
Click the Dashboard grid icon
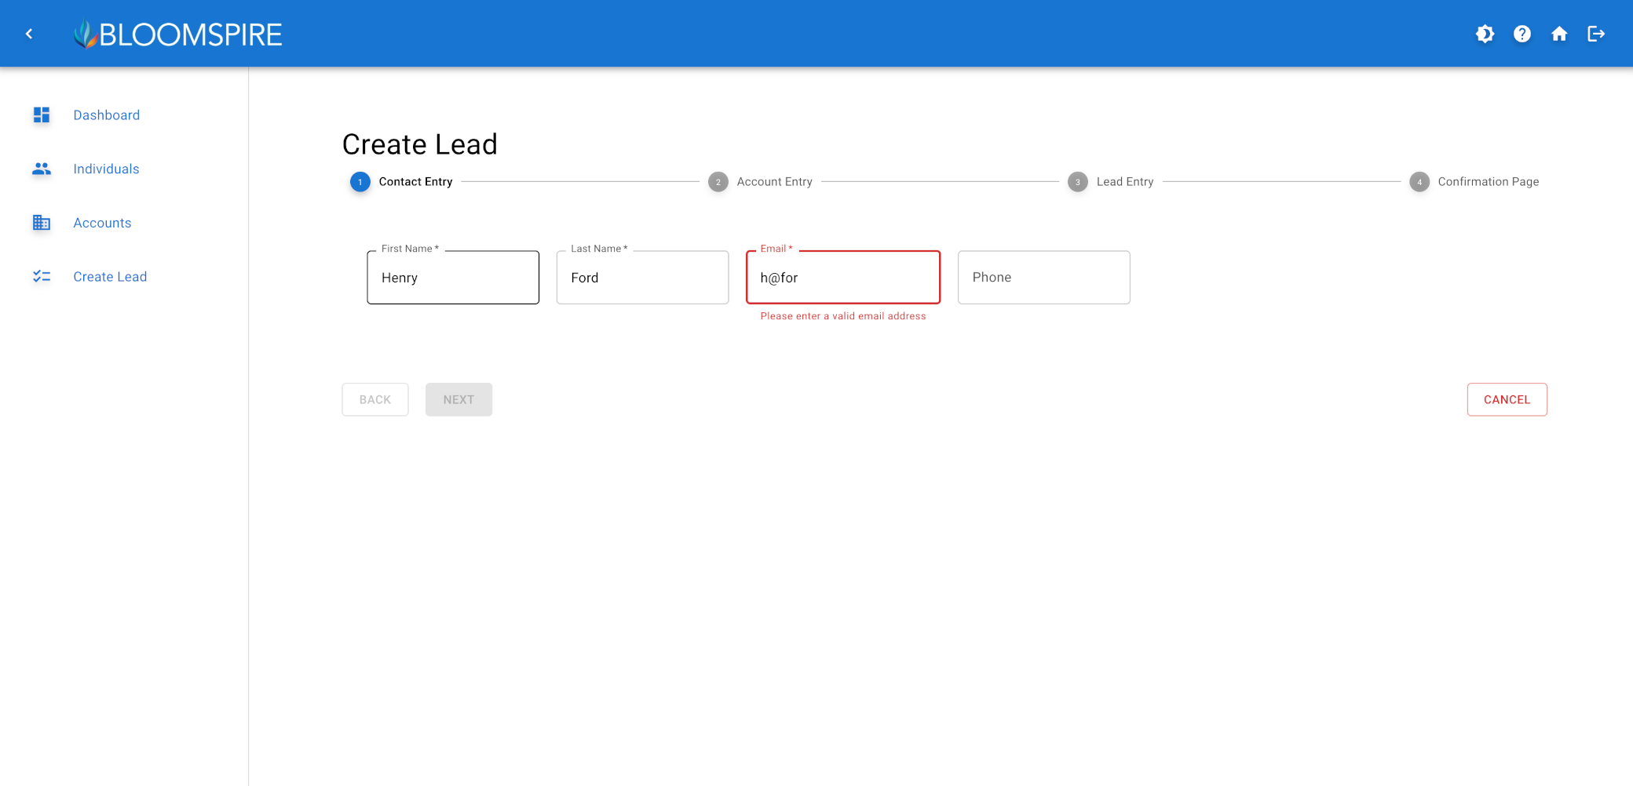pyautogui.click(x=42, y=115)
